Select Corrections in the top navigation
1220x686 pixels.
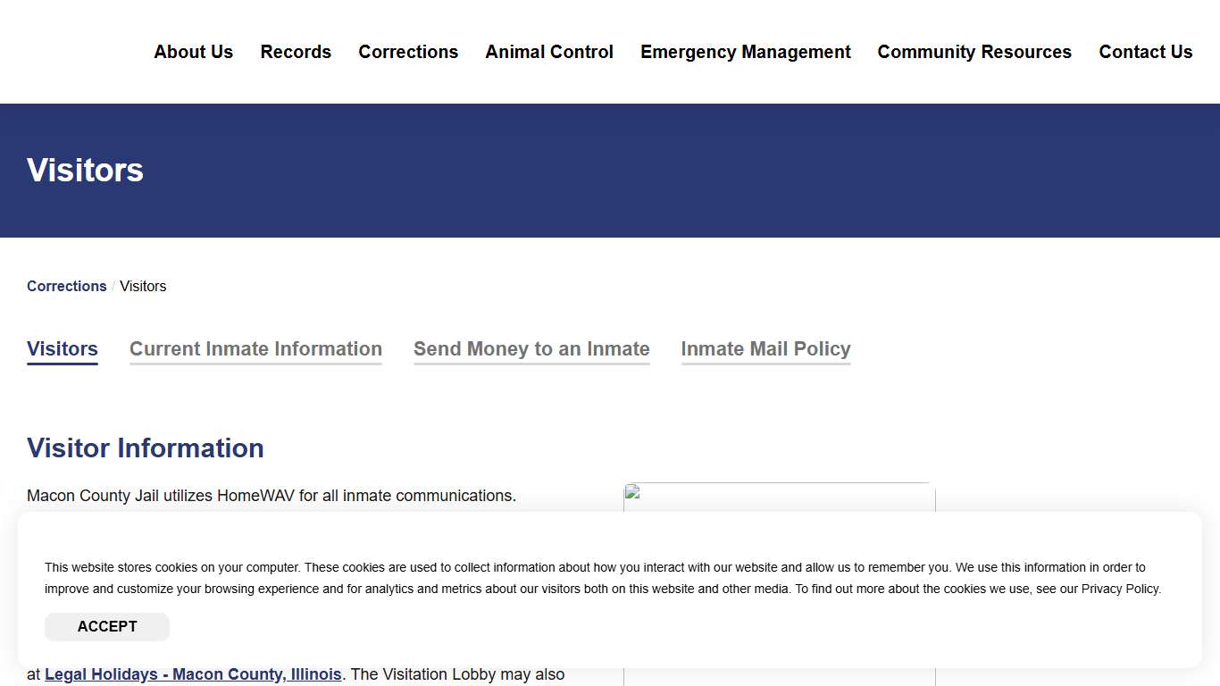pyautogui.click(x=408, y=52)
